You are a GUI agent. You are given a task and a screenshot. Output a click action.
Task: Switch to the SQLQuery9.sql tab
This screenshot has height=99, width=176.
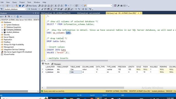coord(56,13)
